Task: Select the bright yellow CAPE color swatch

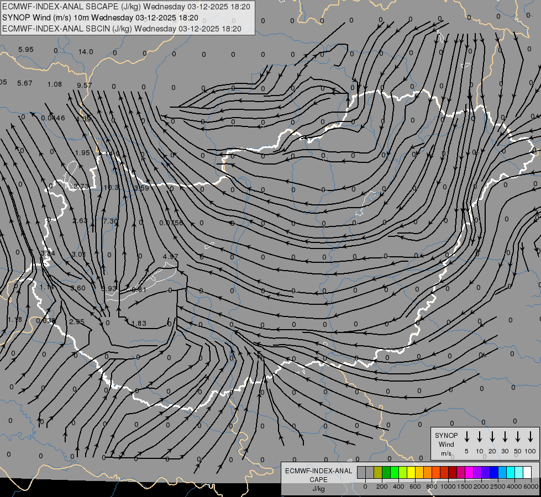Action: [x=411, y=472]
